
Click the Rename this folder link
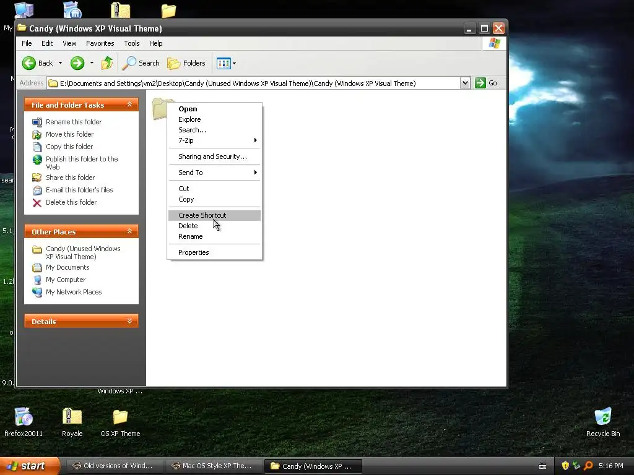[x=74, y=122]
